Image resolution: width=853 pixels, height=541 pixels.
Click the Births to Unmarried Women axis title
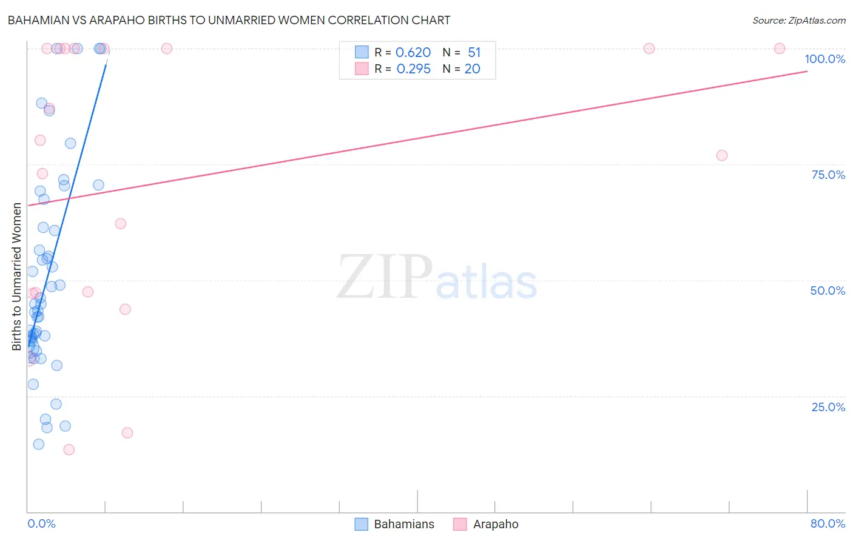[16, 277]
